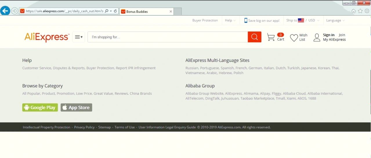
Task: Click the I'm shopping for search box
Action: (x=168, y=37)
